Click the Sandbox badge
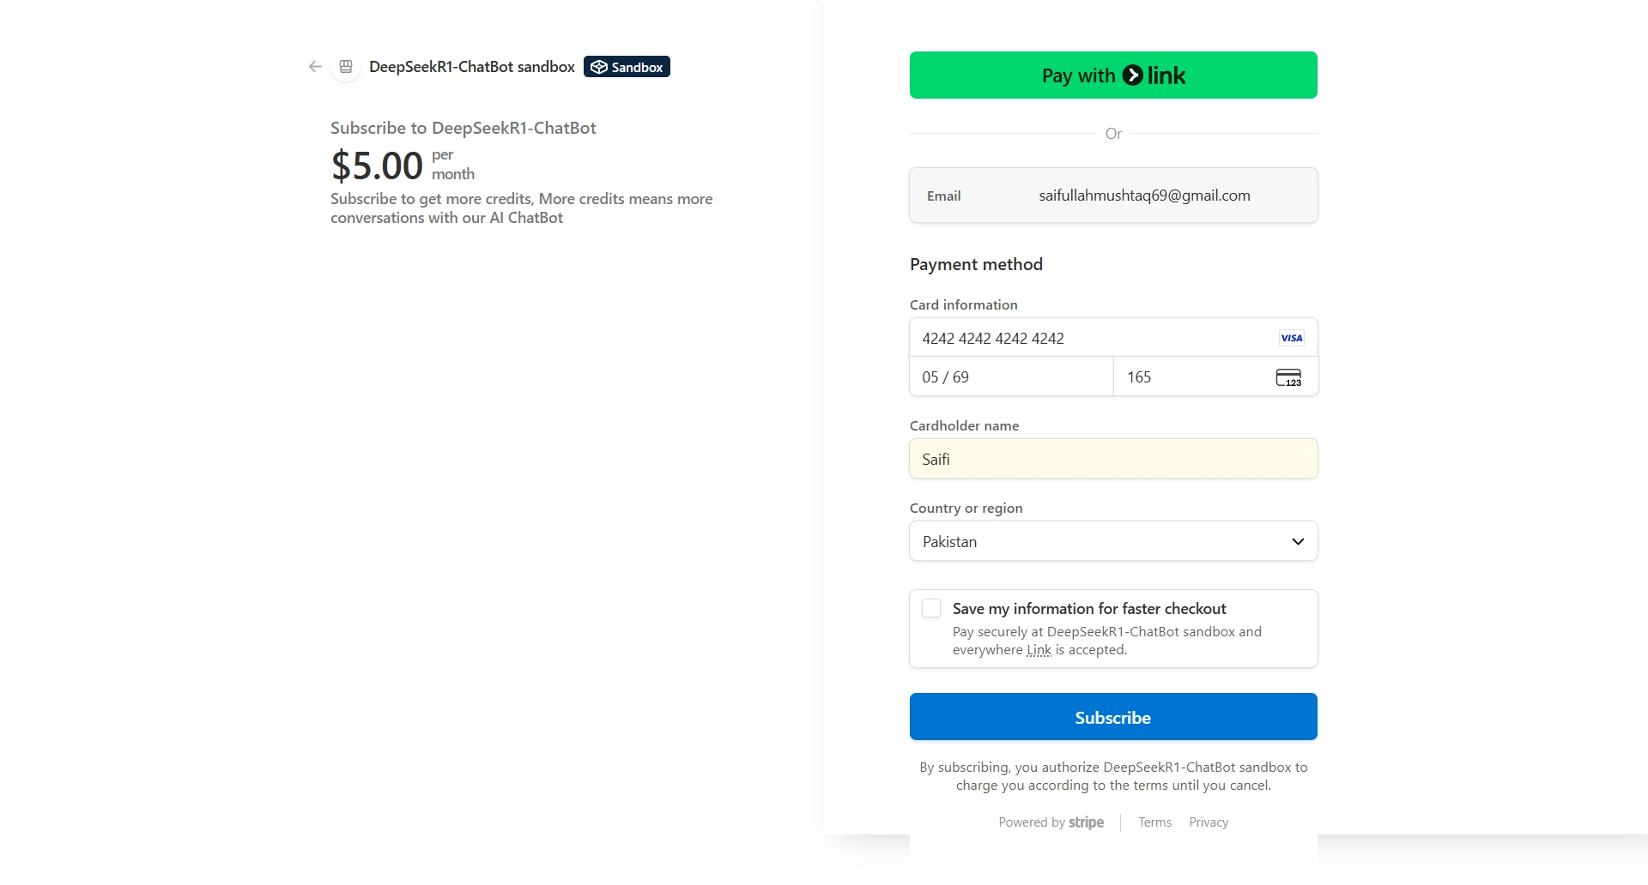The height and width of the screenshot is (885, 1648). pos(627,67)
